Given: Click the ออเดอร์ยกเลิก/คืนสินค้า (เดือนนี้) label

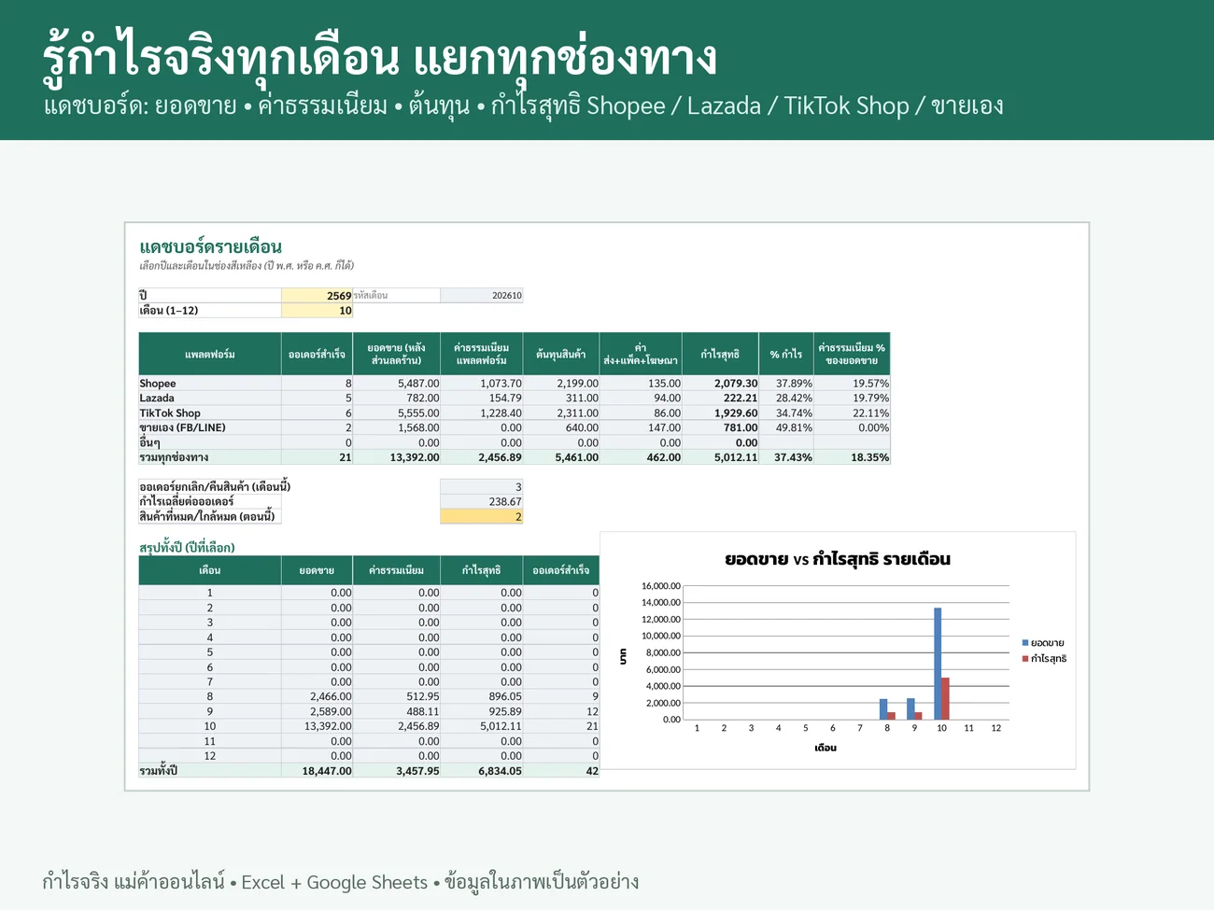Looking at the screenshot, I should click(215, 487).
